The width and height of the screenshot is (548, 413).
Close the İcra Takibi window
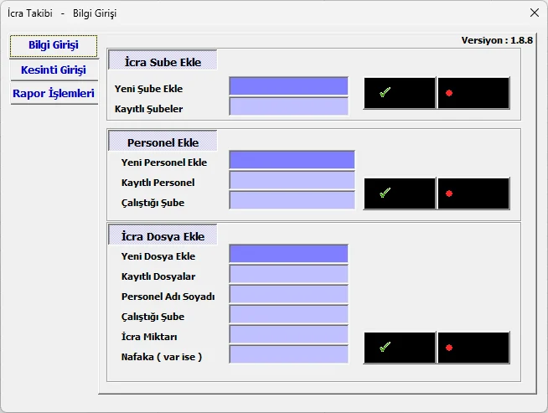[x=534, y=13]
